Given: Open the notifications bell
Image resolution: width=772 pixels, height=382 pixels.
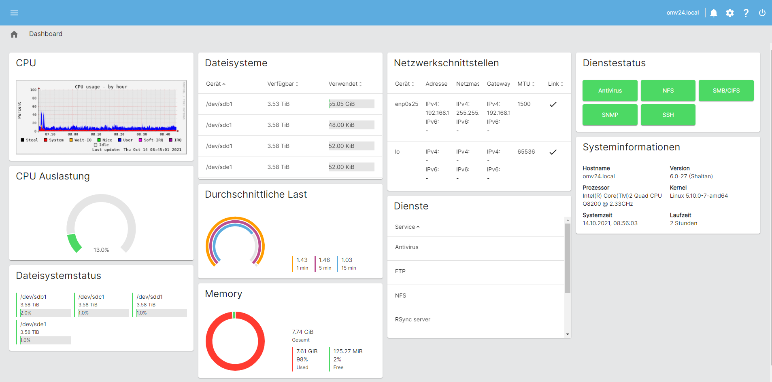Looking at the screenshot, I should tap(714, 13).
